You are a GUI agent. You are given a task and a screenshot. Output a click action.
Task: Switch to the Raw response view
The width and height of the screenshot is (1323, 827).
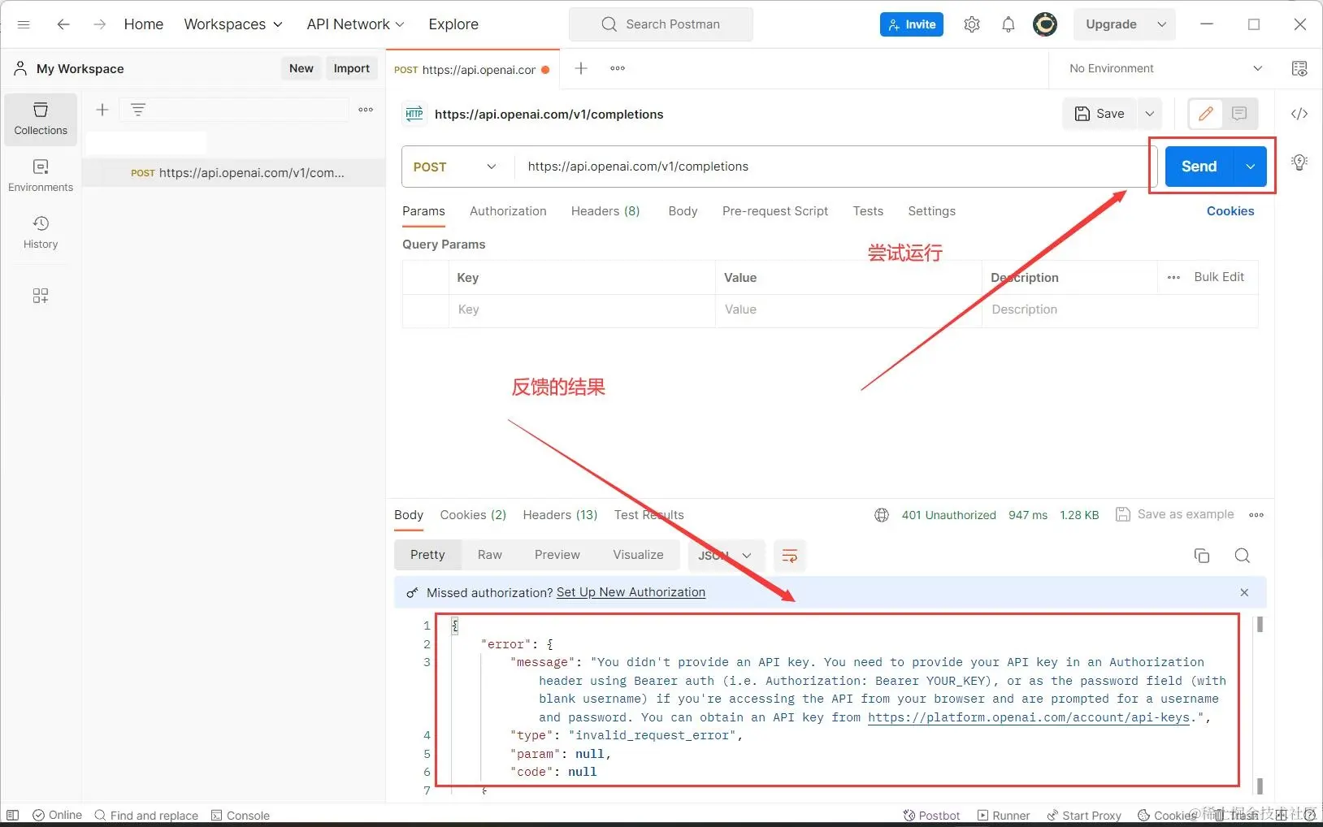489,555
